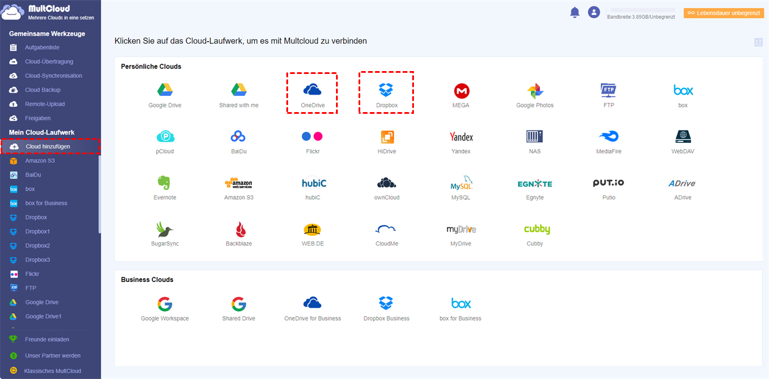Select box for Business in Business Clouds
This screenshot has height=379, width=769.
461,309
